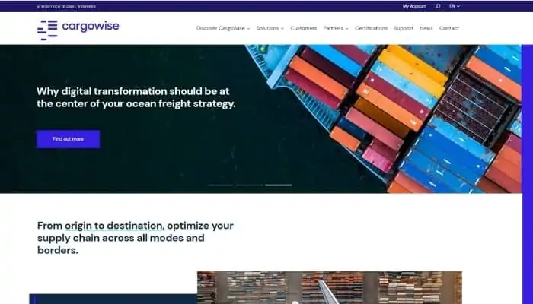Select the first carousel slide indicator
The width and height of the screenshot is (533, 304).
click(x=221, y=185)
